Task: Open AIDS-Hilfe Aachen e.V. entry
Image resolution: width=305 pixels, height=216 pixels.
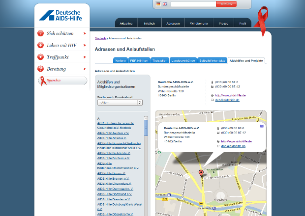Action: coord(113,133)
